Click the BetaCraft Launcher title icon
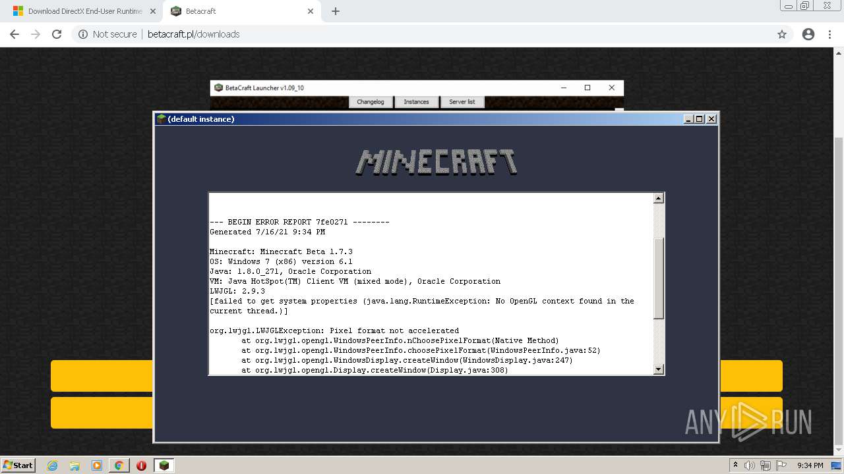 218,88
